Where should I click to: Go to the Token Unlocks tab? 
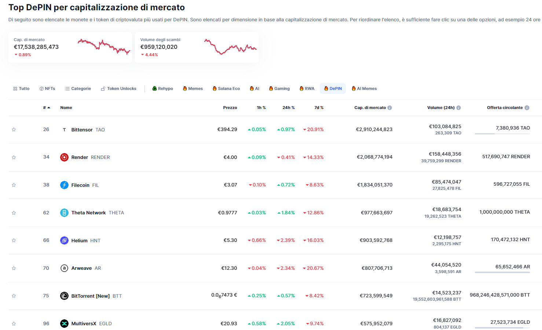point(119,88)
